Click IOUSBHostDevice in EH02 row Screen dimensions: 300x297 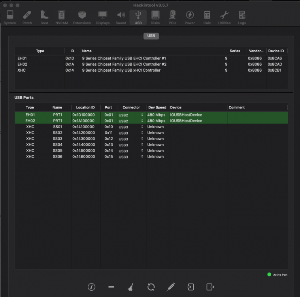pyautogui.click(x=186, y=121)
